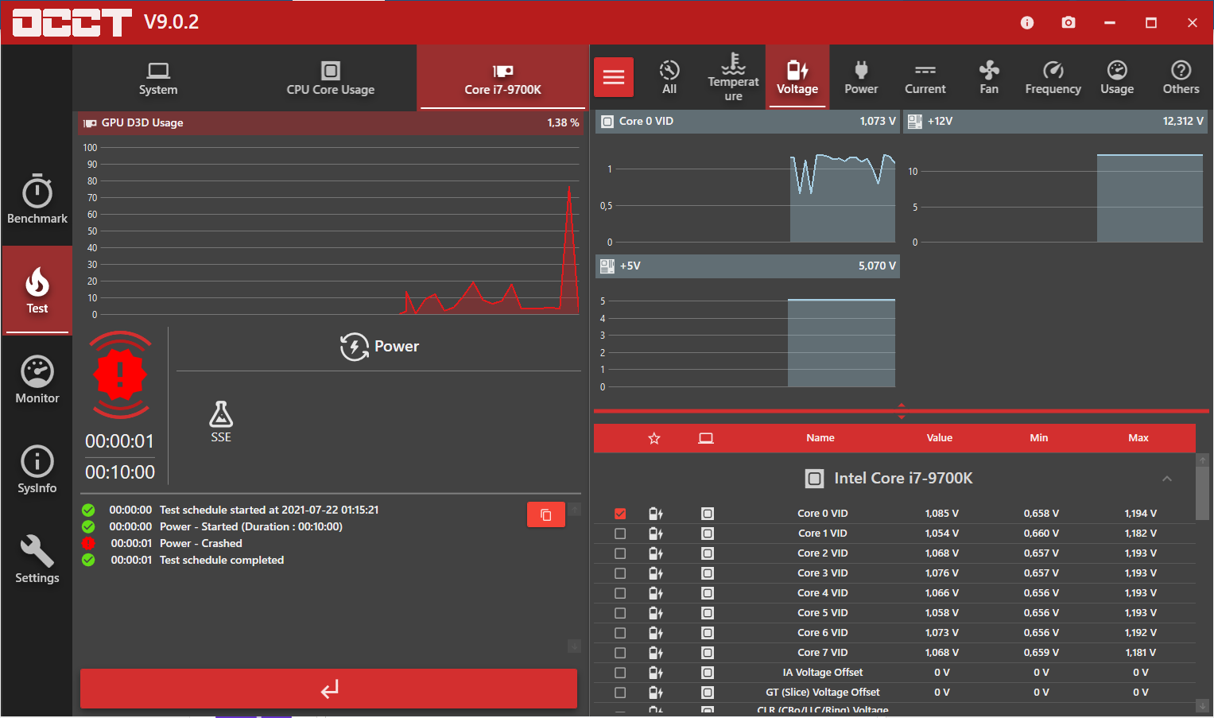1214x718 pixels.
Task: Switch to Temperature sensors tab
Action: [733, 77]
